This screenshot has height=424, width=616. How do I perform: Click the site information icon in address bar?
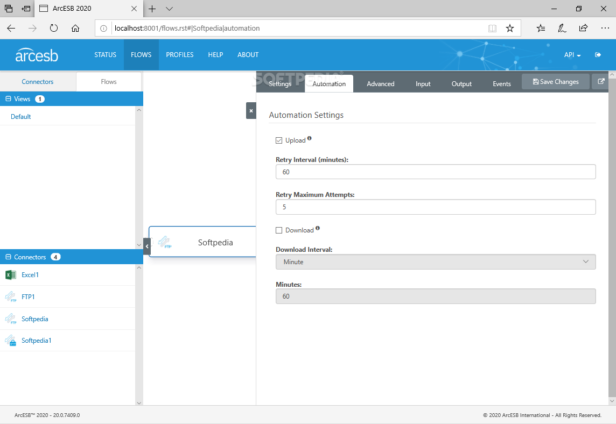103,29
